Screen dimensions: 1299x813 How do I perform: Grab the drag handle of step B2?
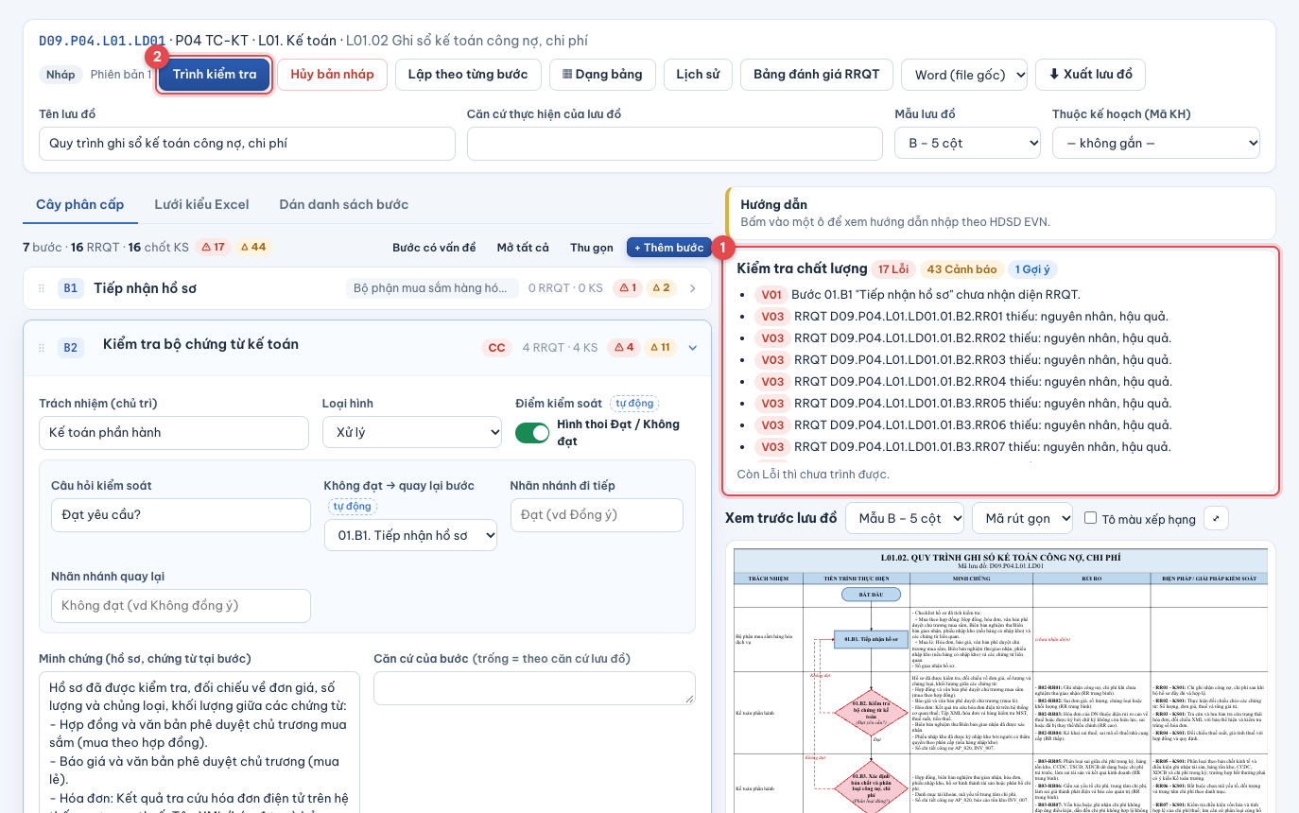tap(41, 348)
